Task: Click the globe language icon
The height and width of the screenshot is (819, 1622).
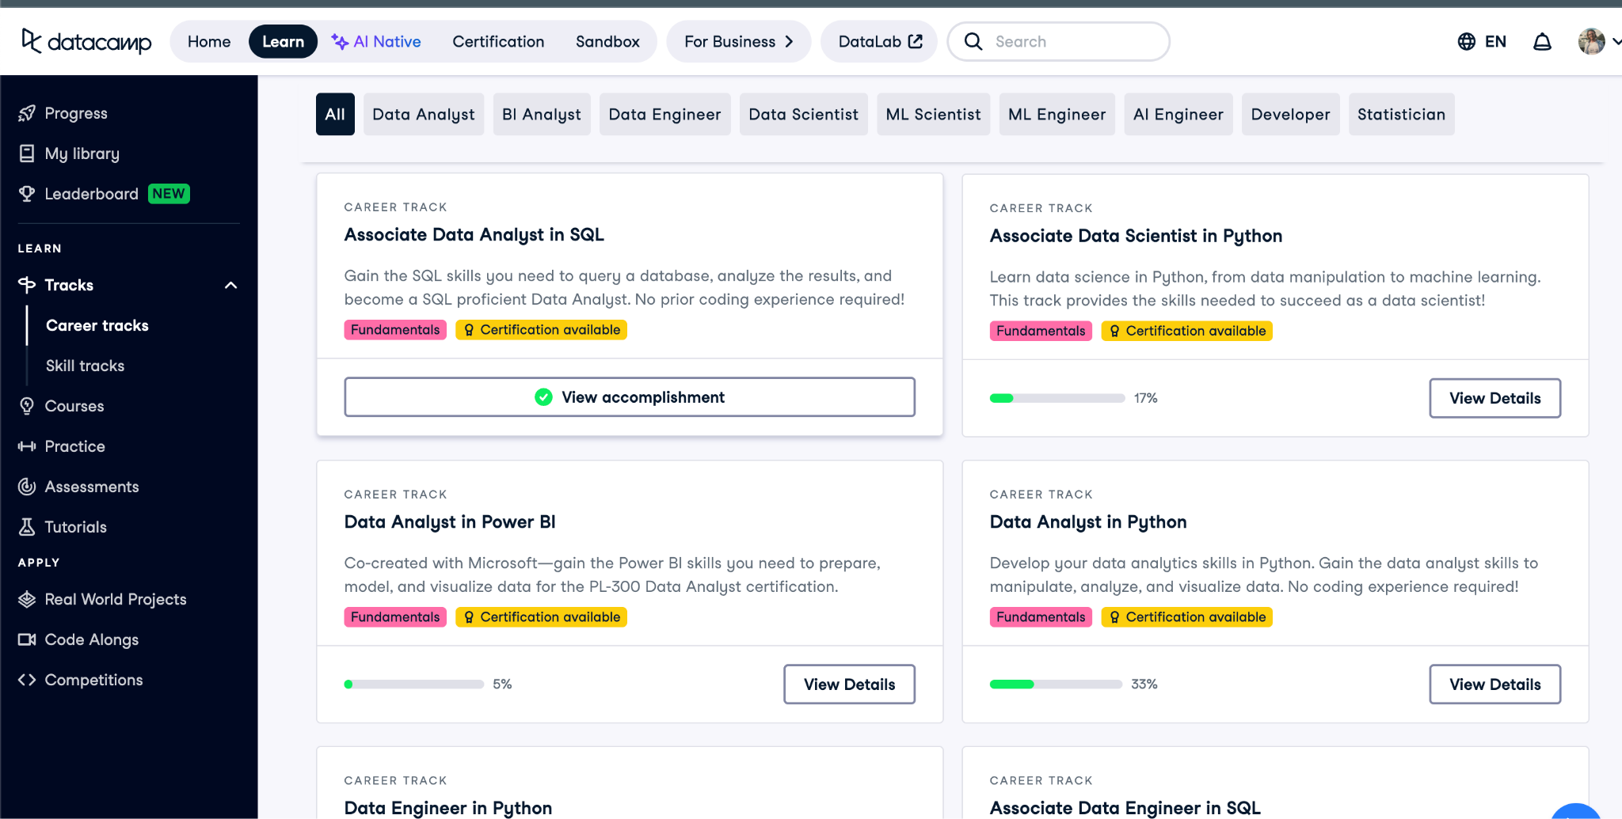Action: (1466, 41)
